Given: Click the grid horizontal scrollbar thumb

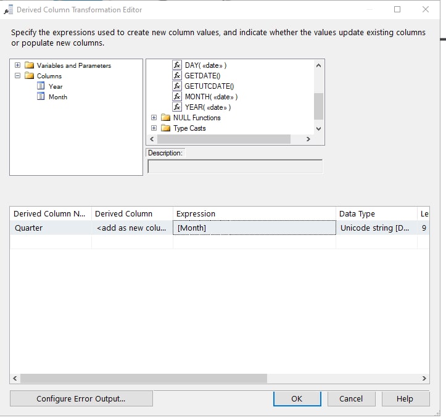Looking at the screenshot, I should click(144, 379).
